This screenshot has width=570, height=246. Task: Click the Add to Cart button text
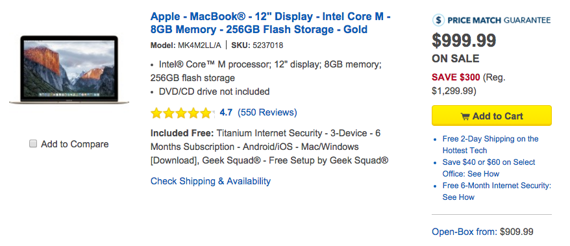tap(498, 116)
